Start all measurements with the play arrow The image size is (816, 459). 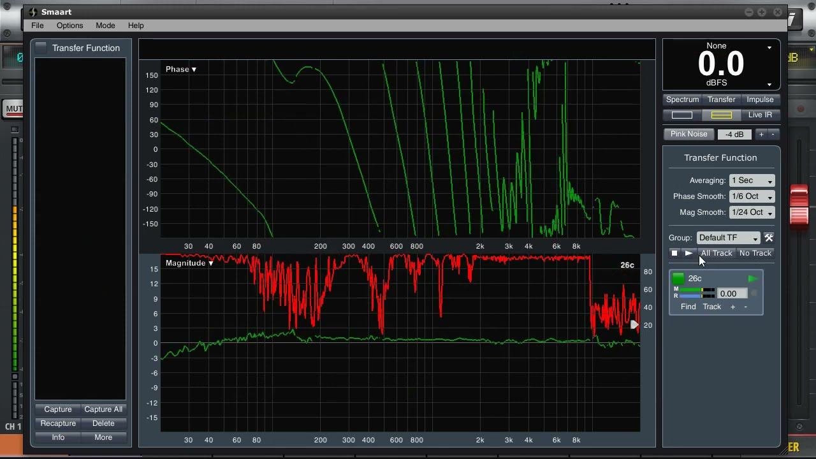(x=688, y=253)
